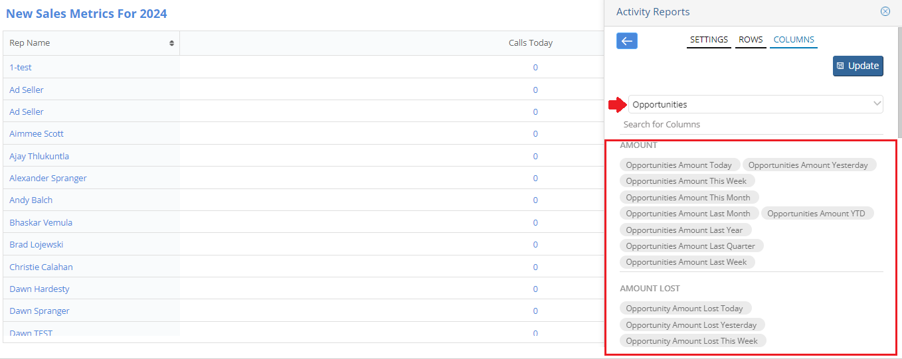
Task: Click the Update button
Action: pyautogui.click(x=858, y=66)
